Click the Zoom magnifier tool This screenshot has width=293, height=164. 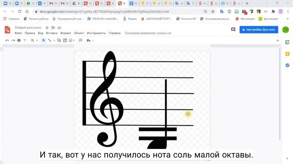[33, 41]
